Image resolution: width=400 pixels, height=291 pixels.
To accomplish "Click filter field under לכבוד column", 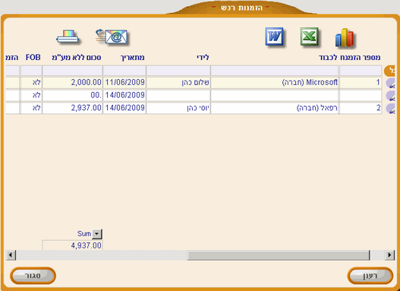I will point(275,71).
